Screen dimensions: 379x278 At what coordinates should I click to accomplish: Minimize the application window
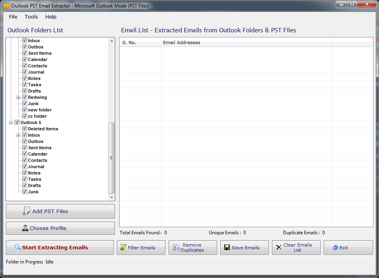click(341, 4)
